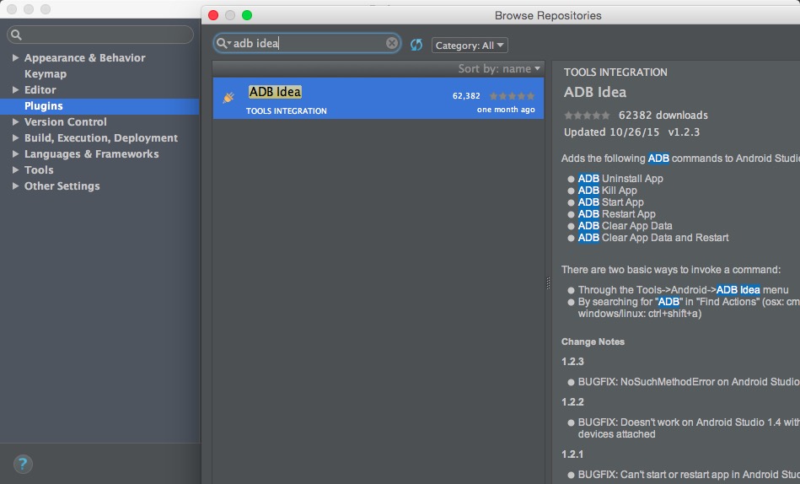Open Version Control settings page
This screenshot has width=800, height=484.
click(x=65, y=122)
